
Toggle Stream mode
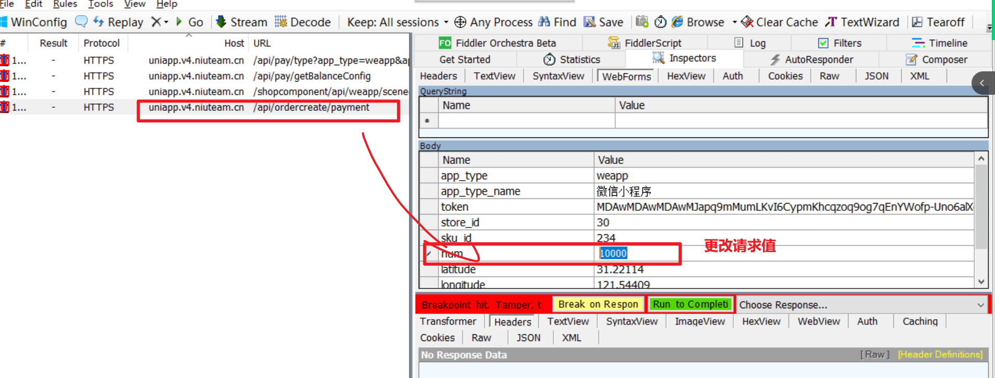pyautogui.click(x=241, y=22)
